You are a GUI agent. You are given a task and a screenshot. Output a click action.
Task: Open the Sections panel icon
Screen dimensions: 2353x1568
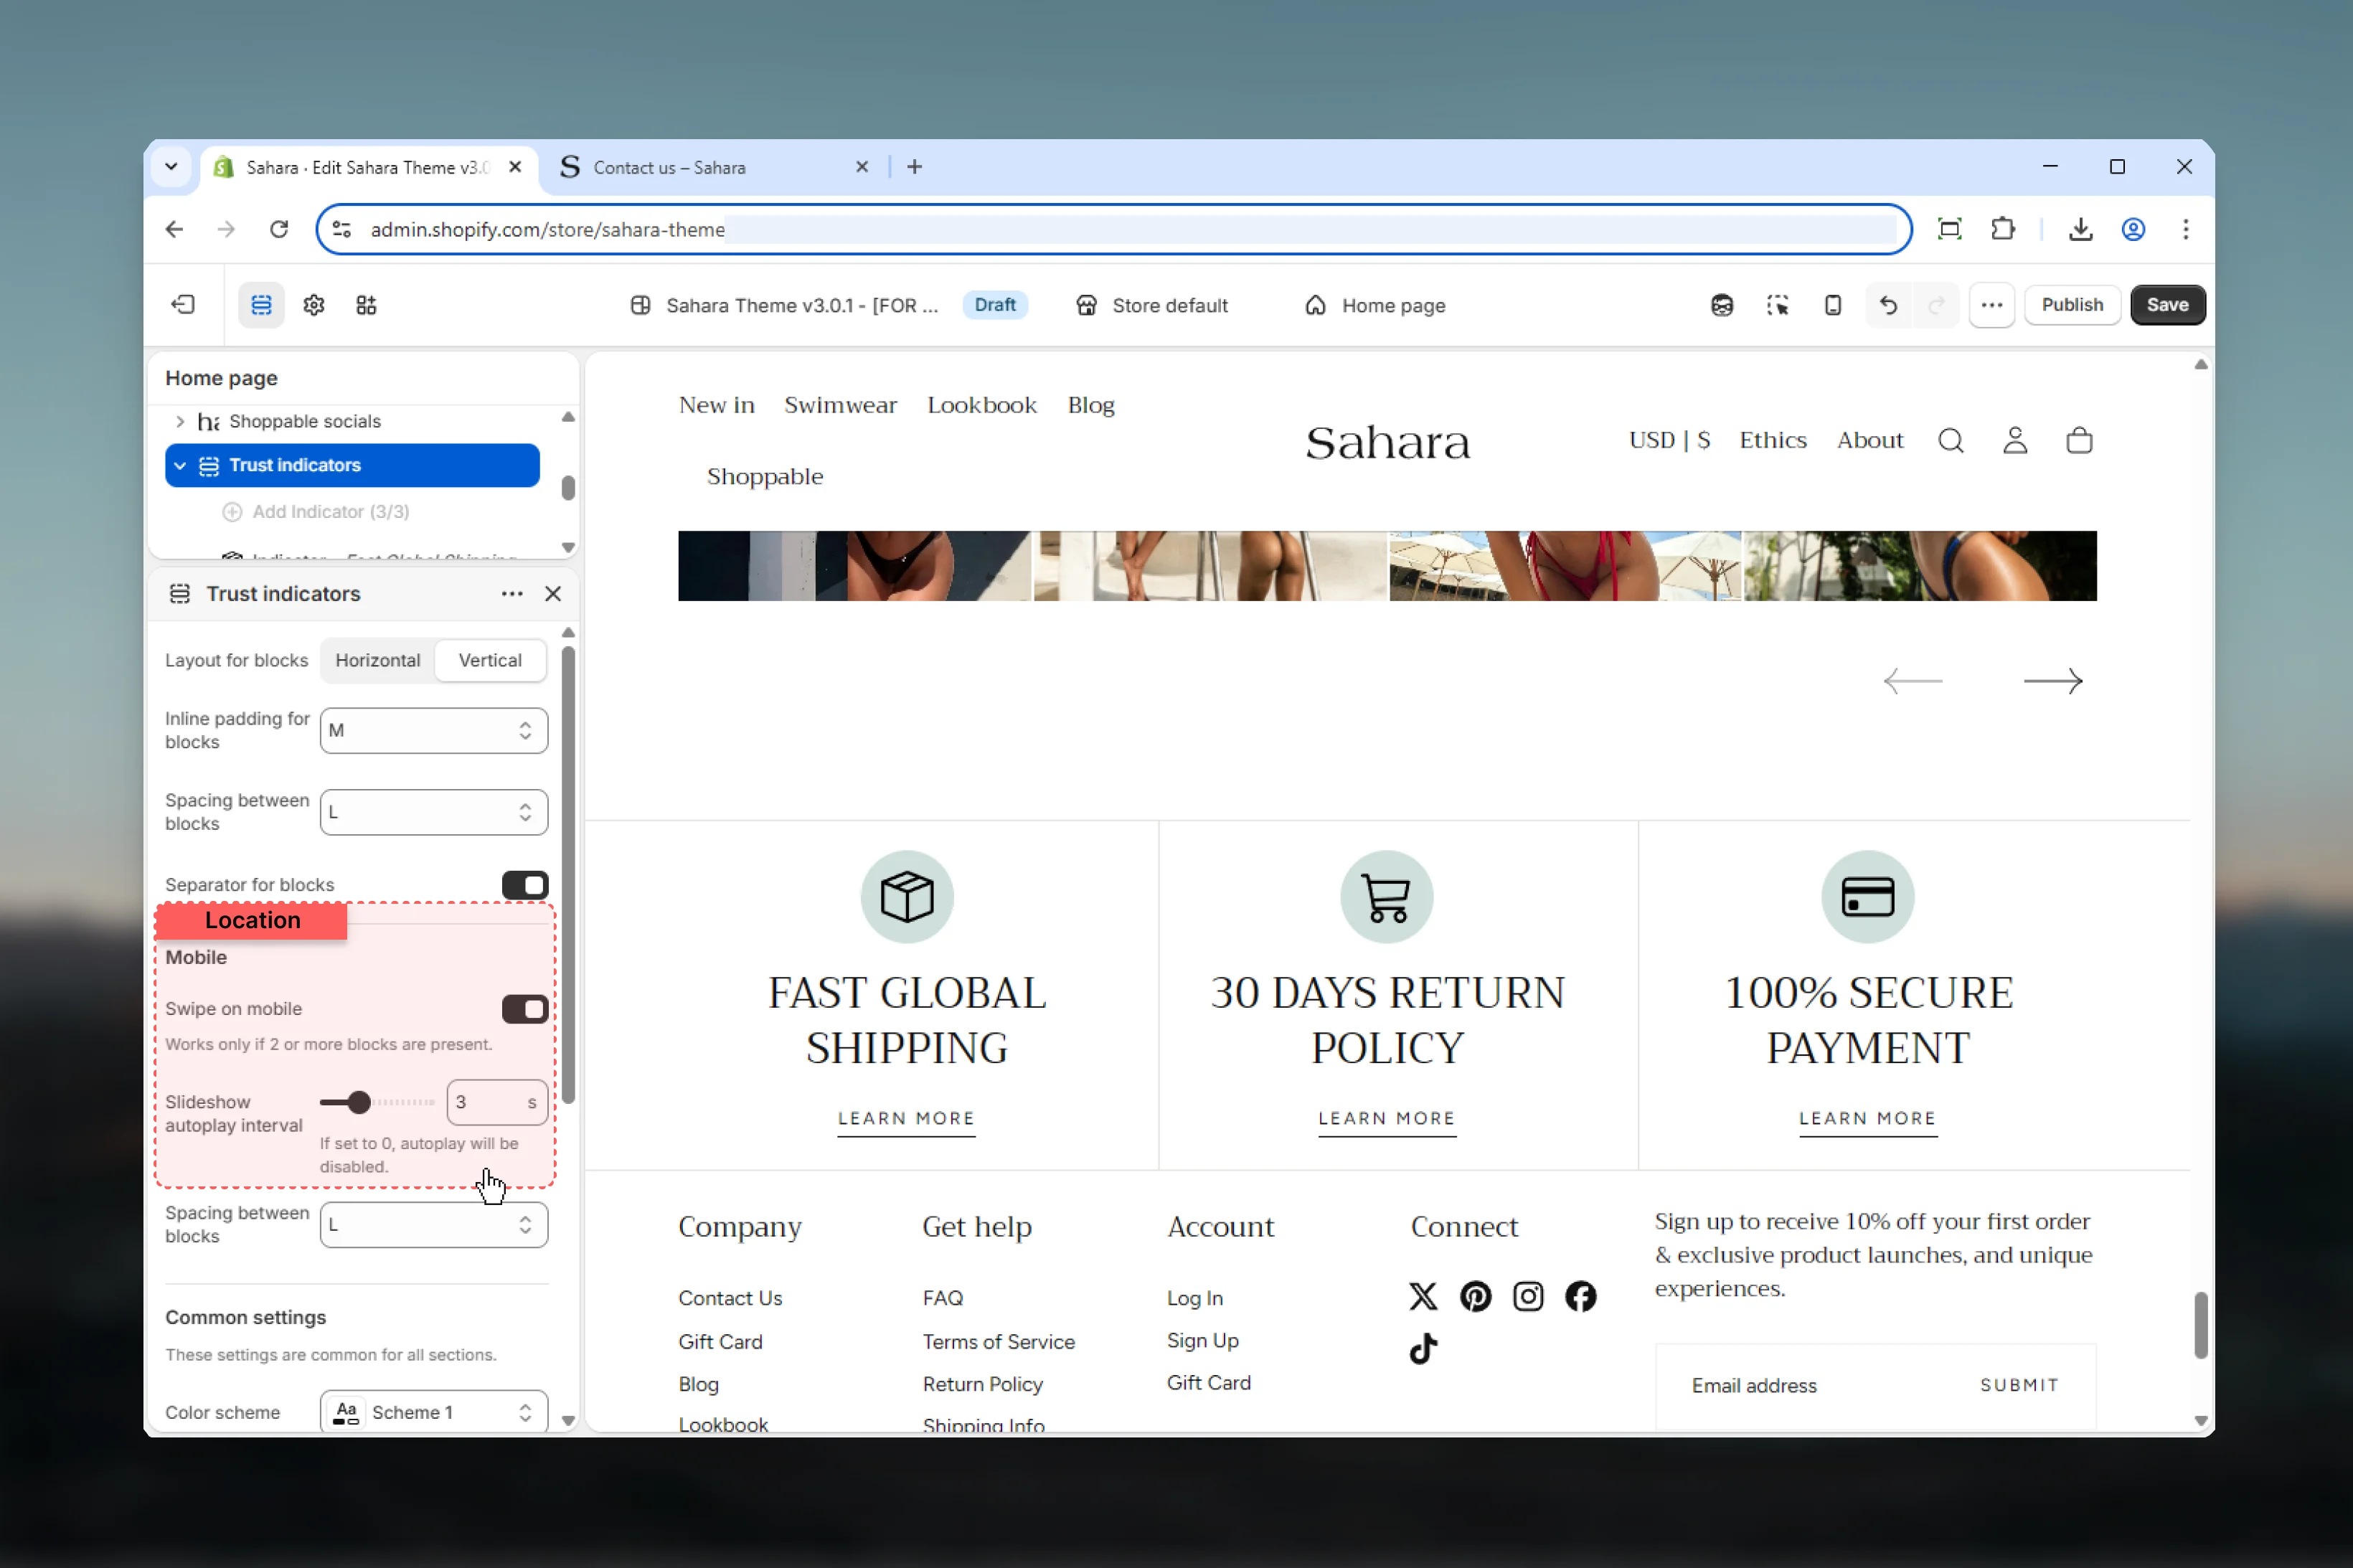click(x=261, y=305)
